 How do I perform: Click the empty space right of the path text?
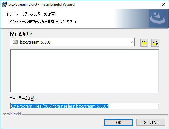coord(133,106)
